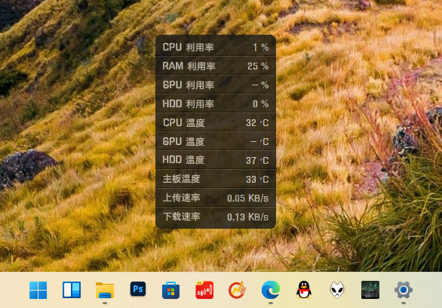Click the GPU 利用率 row

point(216,85)
